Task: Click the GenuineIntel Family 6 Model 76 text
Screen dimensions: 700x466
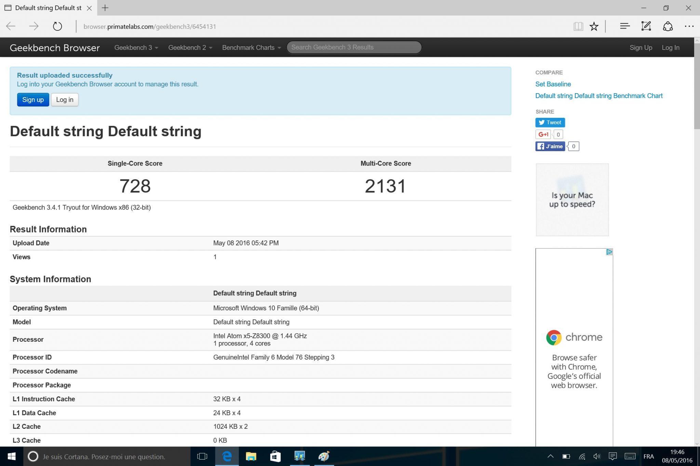Action: click(273, 357)
